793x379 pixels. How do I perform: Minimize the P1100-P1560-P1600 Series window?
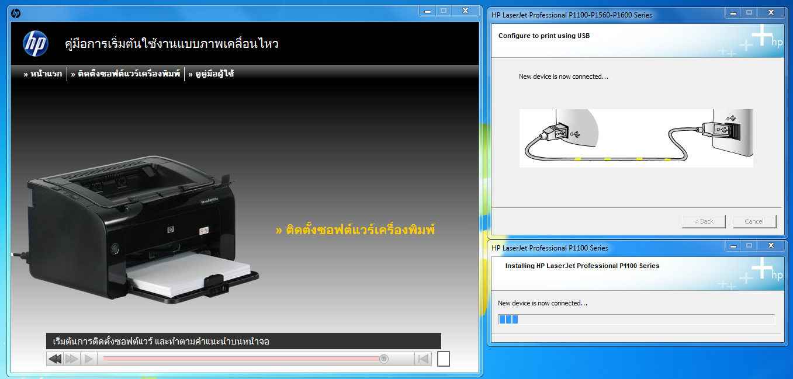click(x=733, y=12)
